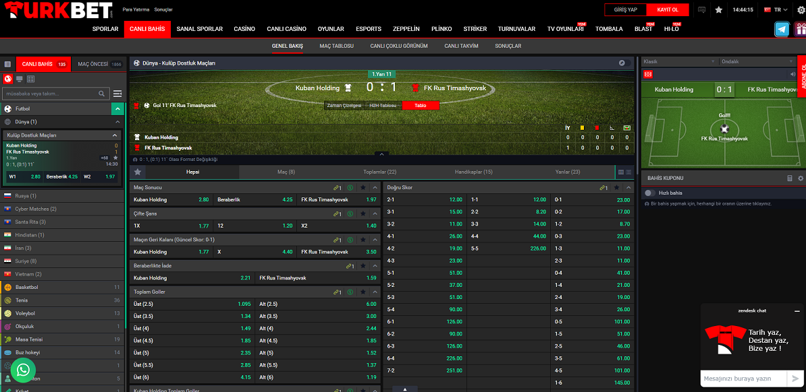Viewport: 806px width, 392px height.
Task: Open the bet slip calculator icon
Action: (x=790, y=178)
